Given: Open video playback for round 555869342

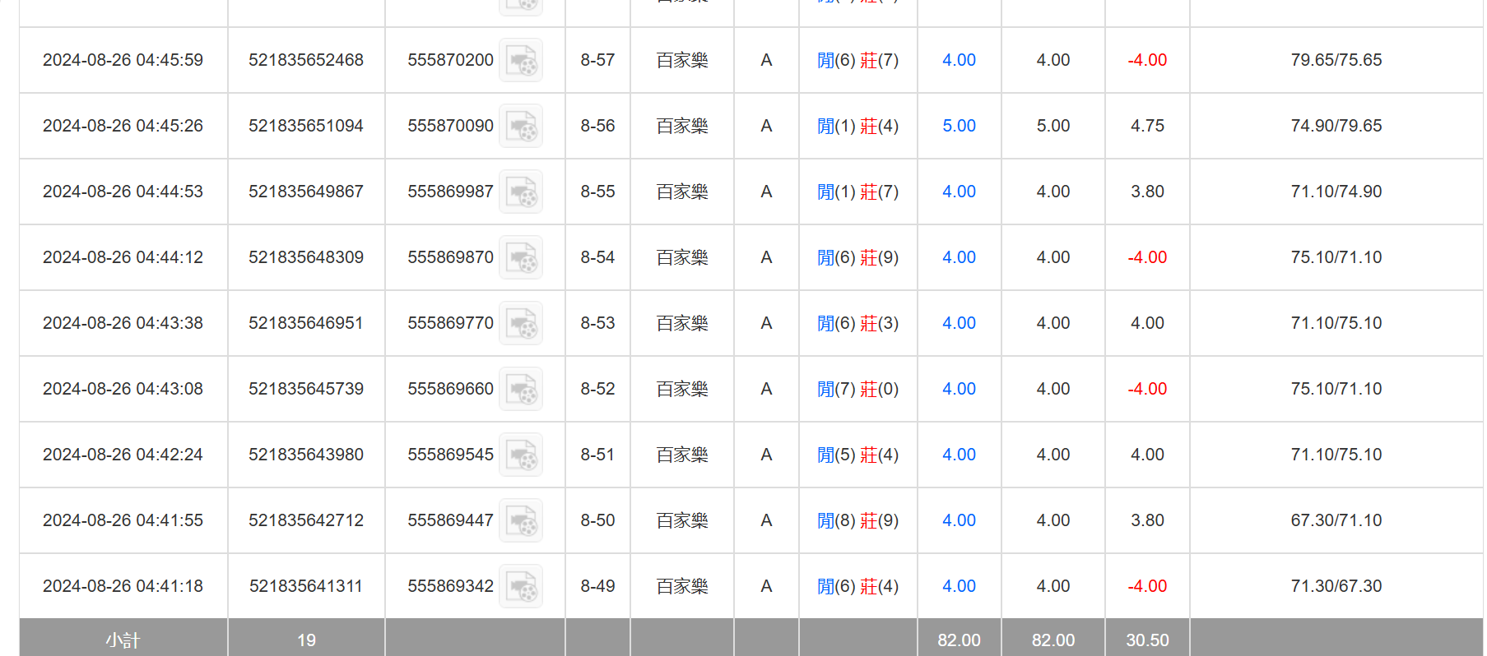Looking at the screenshot, I should (x=520, y=586).
